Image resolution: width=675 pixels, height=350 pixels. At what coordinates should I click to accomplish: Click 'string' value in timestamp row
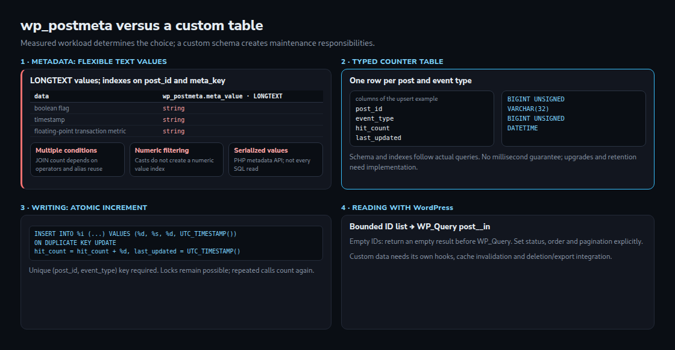(x=174, y=119)
